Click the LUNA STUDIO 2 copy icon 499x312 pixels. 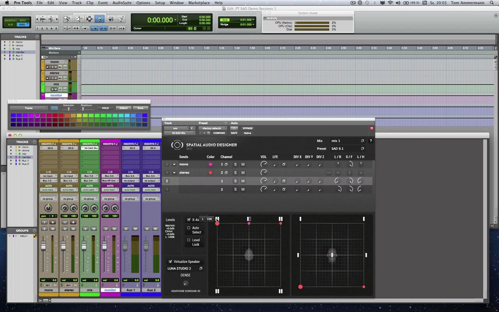(201, 268)
